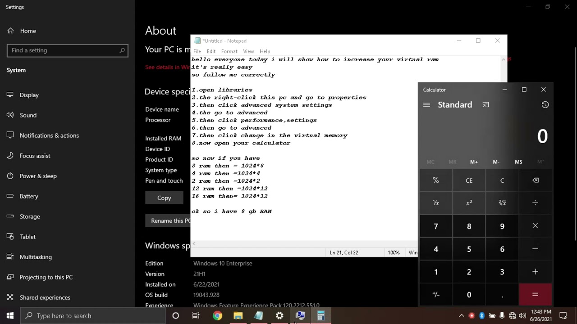Click the C clear key

[502, 180]
